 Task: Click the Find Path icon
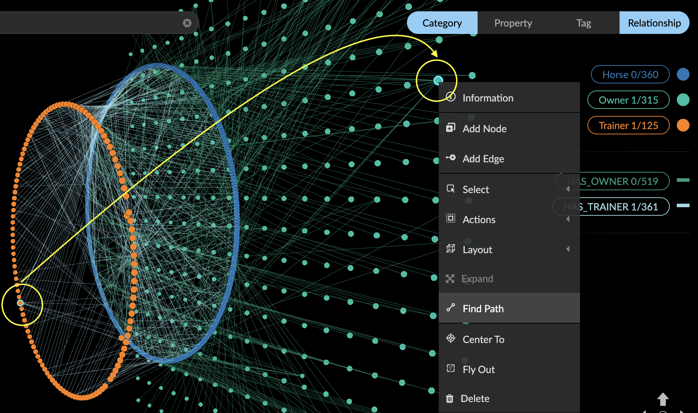pos(451,308)
